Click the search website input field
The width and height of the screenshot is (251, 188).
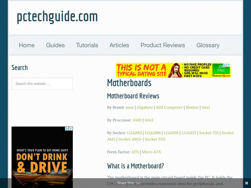tap(42, 84)
